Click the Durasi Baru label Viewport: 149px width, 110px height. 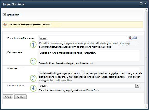point(12,69)
